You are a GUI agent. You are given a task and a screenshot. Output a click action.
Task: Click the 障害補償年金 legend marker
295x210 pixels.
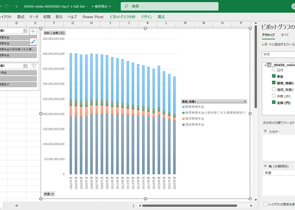(183, 107)
